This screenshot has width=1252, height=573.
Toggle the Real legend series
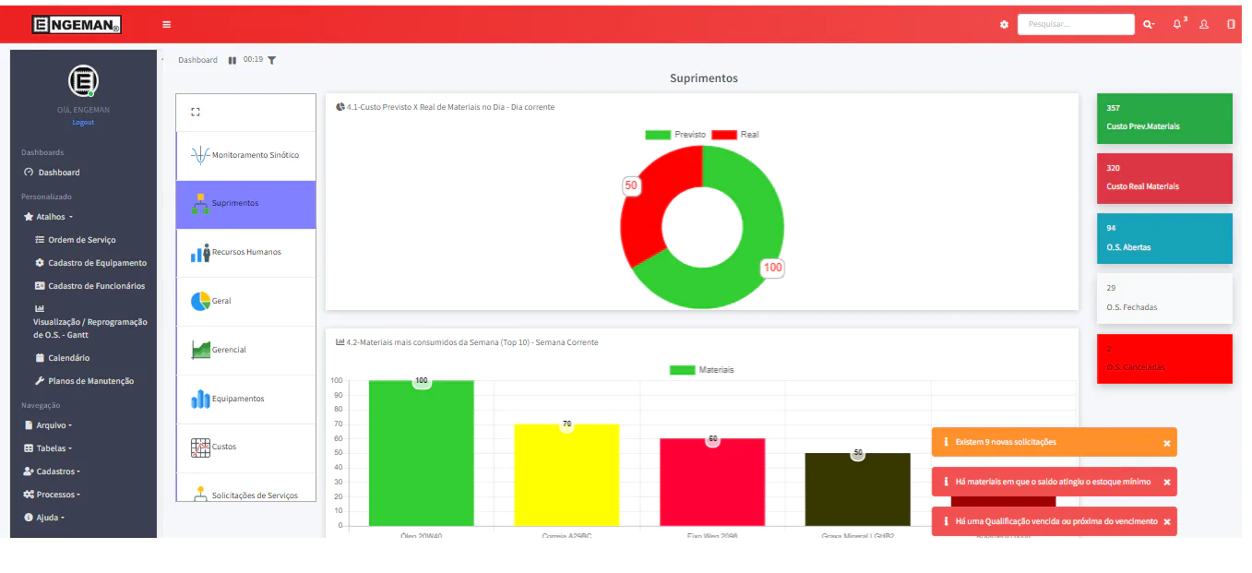[x=736, y=135]
